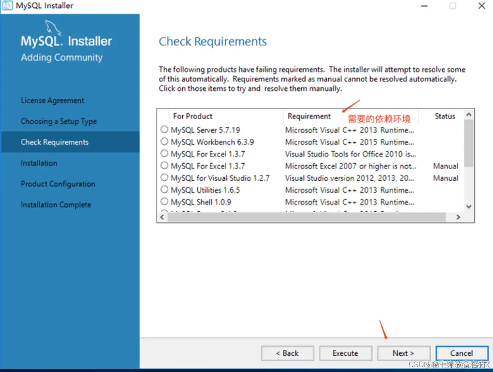Open the Installation step in sidebar
This screenshot has height=372, width=493.
tap(39, 163)
